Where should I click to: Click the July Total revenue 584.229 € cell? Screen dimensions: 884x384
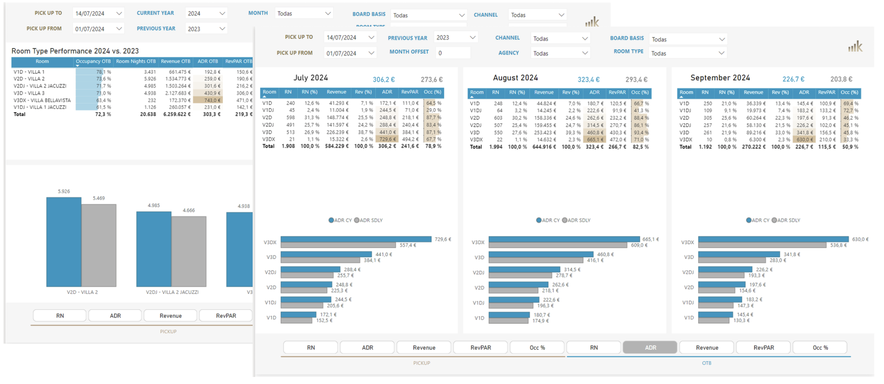pos(337,146)
